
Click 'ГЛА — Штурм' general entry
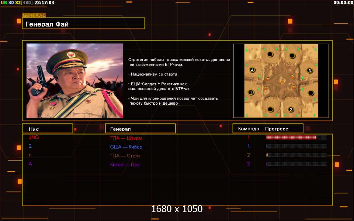(126, 138)
